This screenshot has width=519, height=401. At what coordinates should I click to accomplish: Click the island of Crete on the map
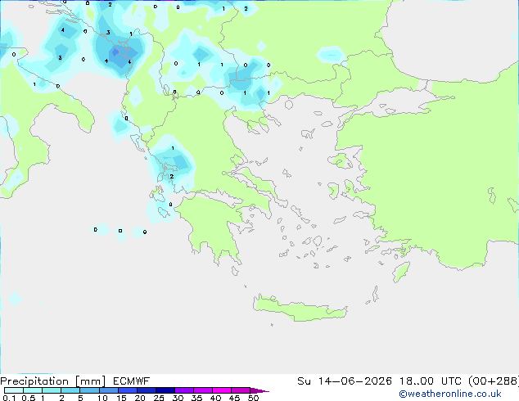click(300, 309)
